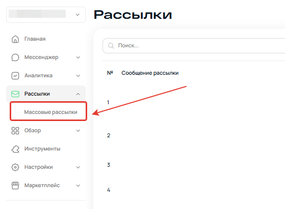Click the green Рассылки envelope icon

point(15,94)
